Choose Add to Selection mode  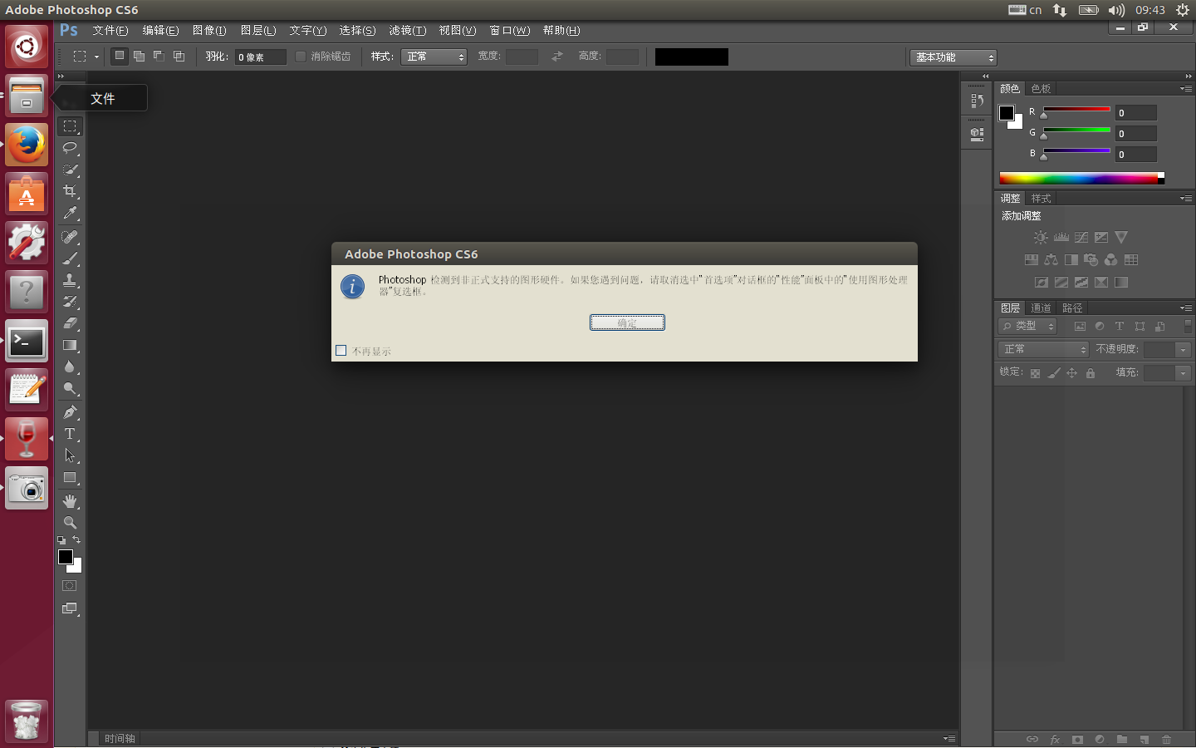[139, 56]
